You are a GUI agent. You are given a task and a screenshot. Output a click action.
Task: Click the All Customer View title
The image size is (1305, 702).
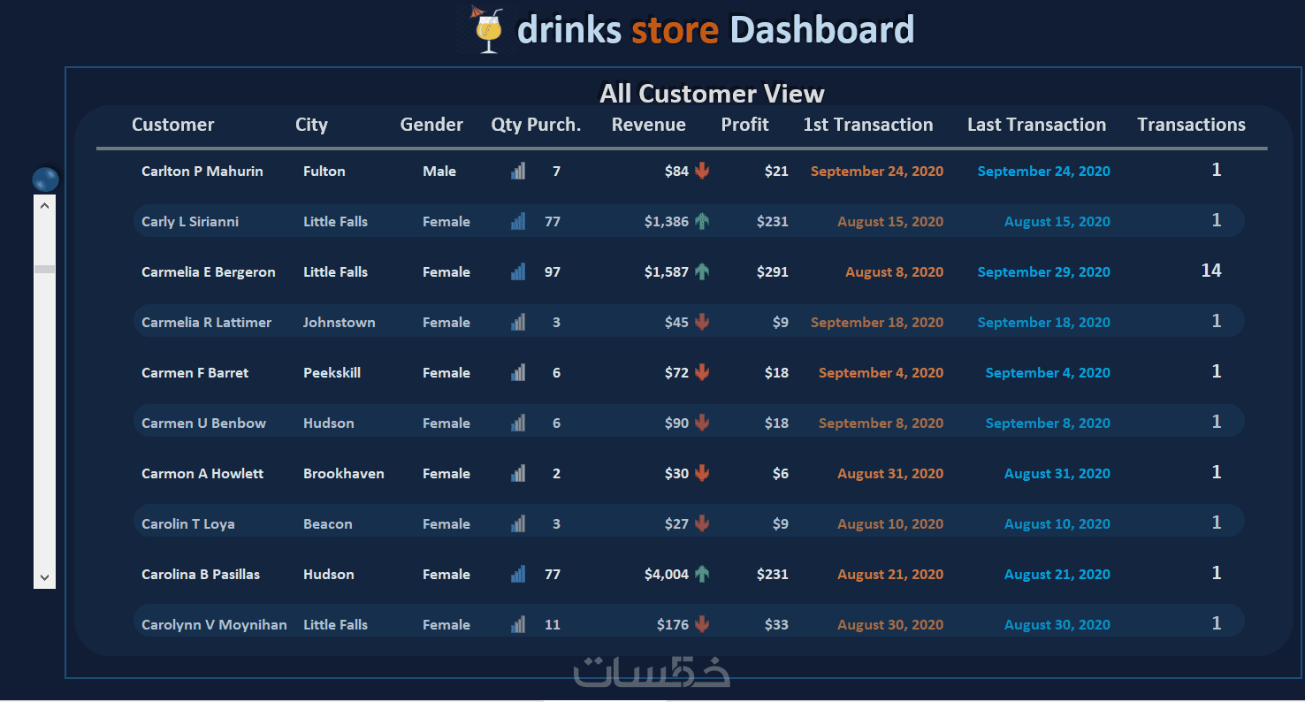[x=712, y=94]
